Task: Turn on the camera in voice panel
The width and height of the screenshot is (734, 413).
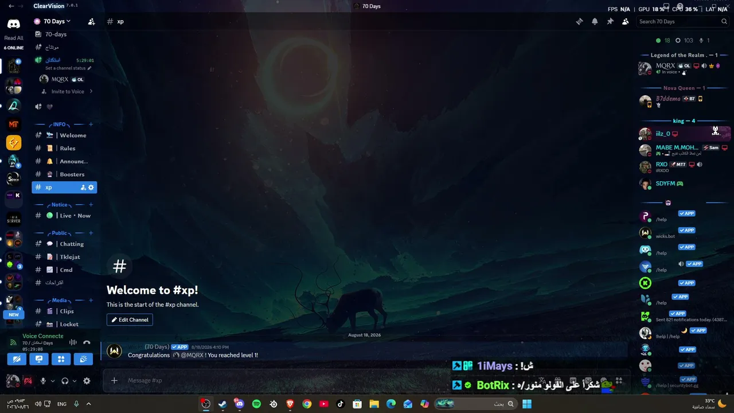Action: (17, 359)
